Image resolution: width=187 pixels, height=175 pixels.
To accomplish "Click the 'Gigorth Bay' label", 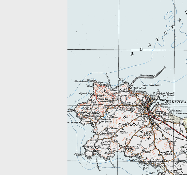I will pyautogui.click(x=86, y=94).
